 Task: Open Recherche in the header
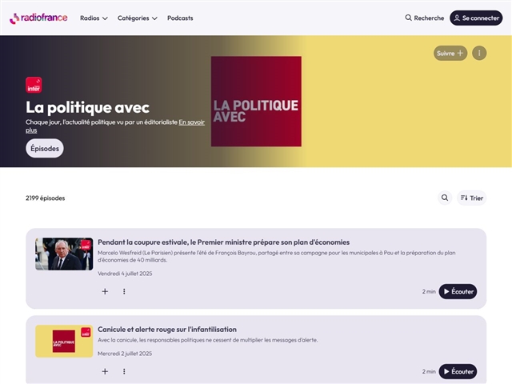[425, 18]
